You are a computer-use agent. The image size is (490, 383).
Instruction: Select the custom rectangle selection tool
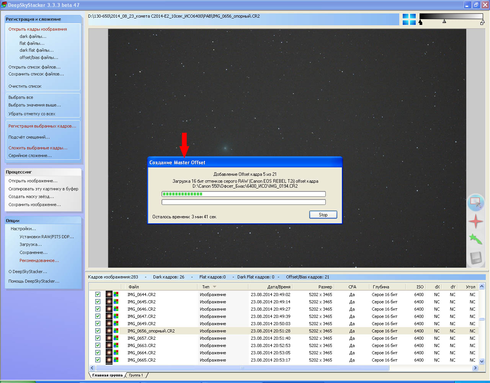click(x=475, y=202)
